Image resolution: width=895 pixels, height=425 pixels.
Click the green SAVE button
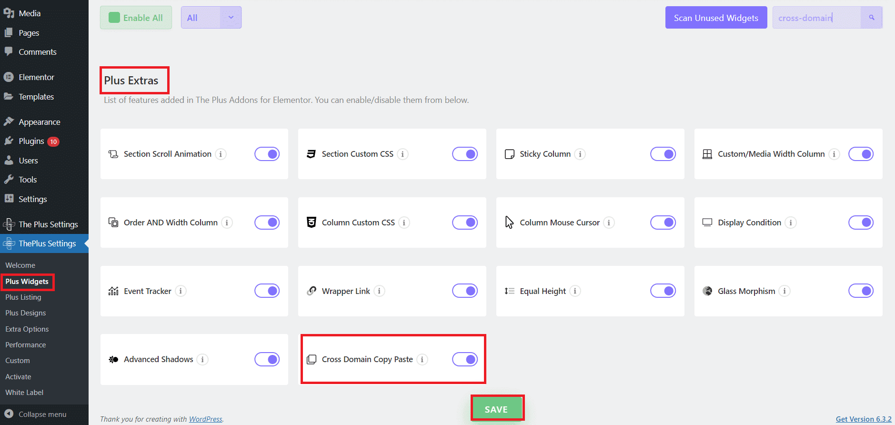click(496, 409)
